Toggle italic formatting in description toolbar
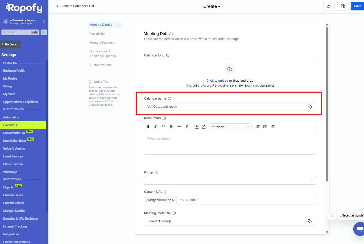The image size is (364, 244). pos(156,126)
